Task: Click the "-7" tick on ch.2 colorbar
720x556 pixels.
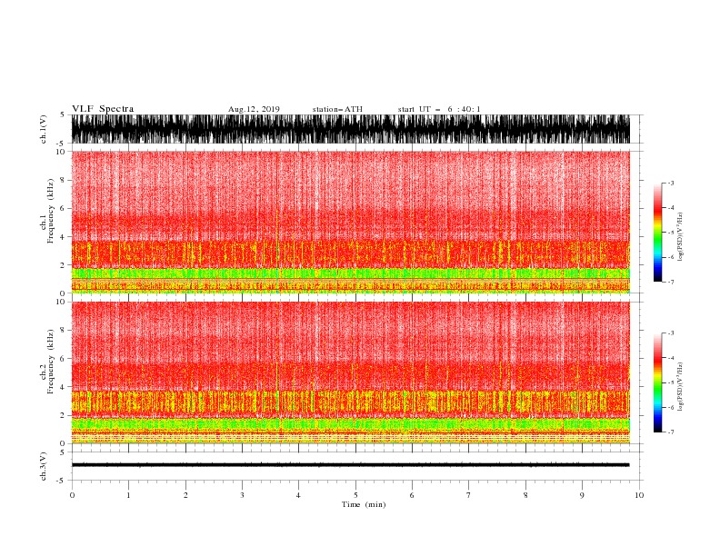Action: point(671,432)
